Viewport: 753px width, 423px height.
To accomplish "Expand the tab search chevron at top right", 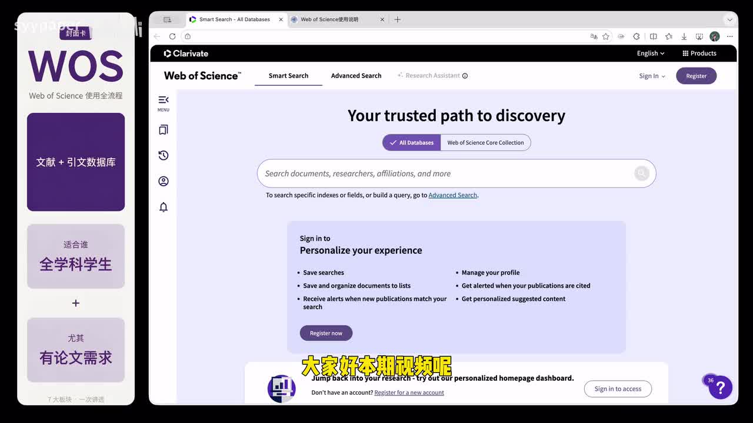I will tap(730, 19).
